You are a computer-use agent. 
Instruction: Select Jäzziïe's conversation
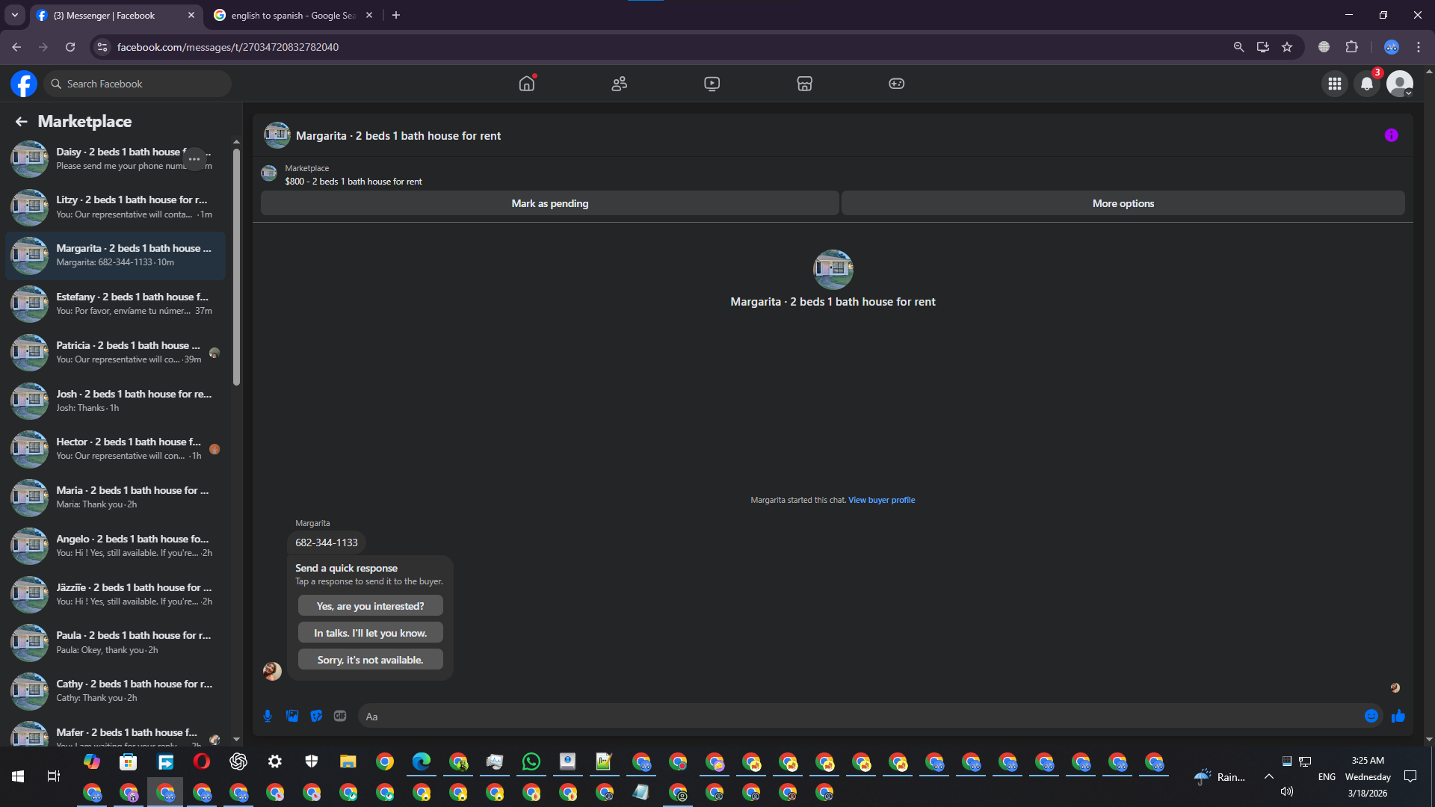coord(116,594)
